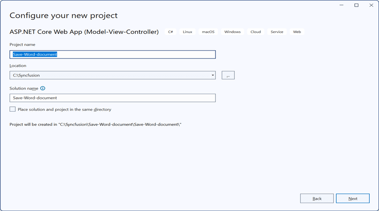Maximize the dialog window

tap(356, 5)
